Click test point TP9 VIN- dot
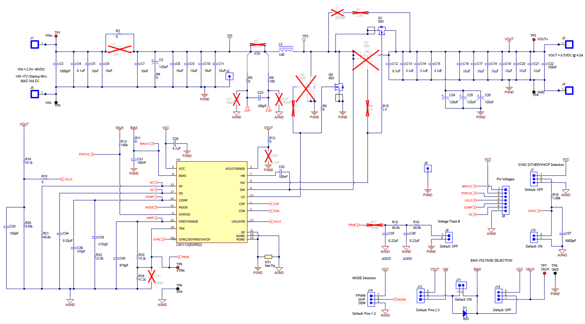The height and width of the screenshot is (324, 585). [x=178, y=289]
